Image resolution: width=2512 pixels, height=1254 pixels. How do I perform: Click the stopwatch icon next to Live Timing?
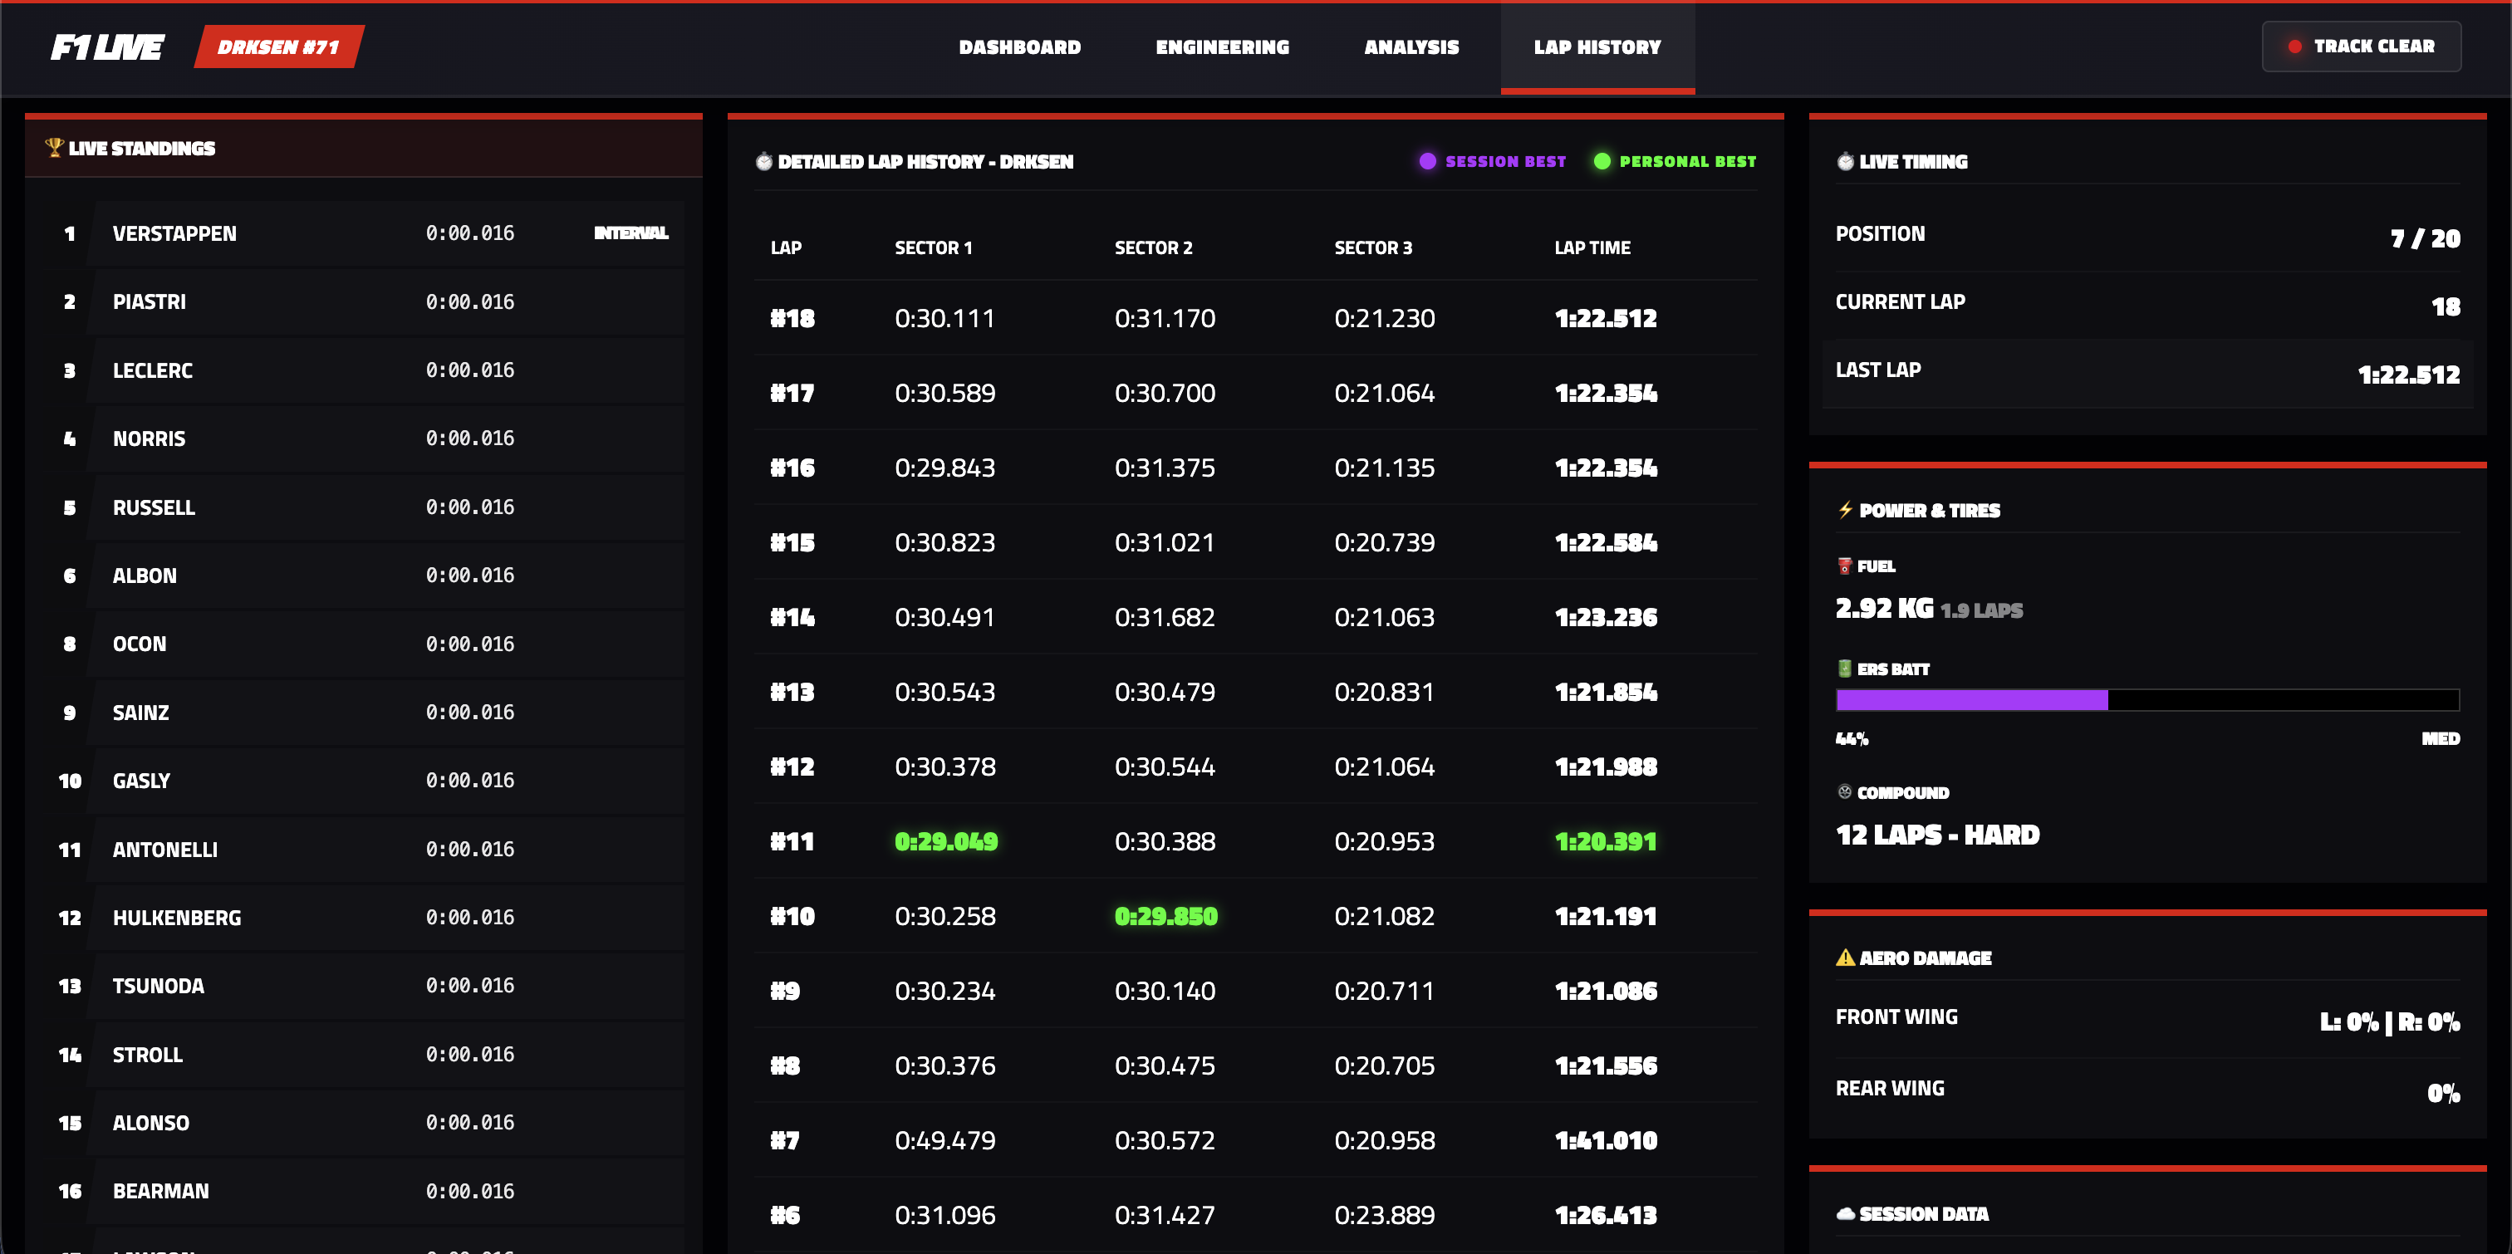point(1845,161)
